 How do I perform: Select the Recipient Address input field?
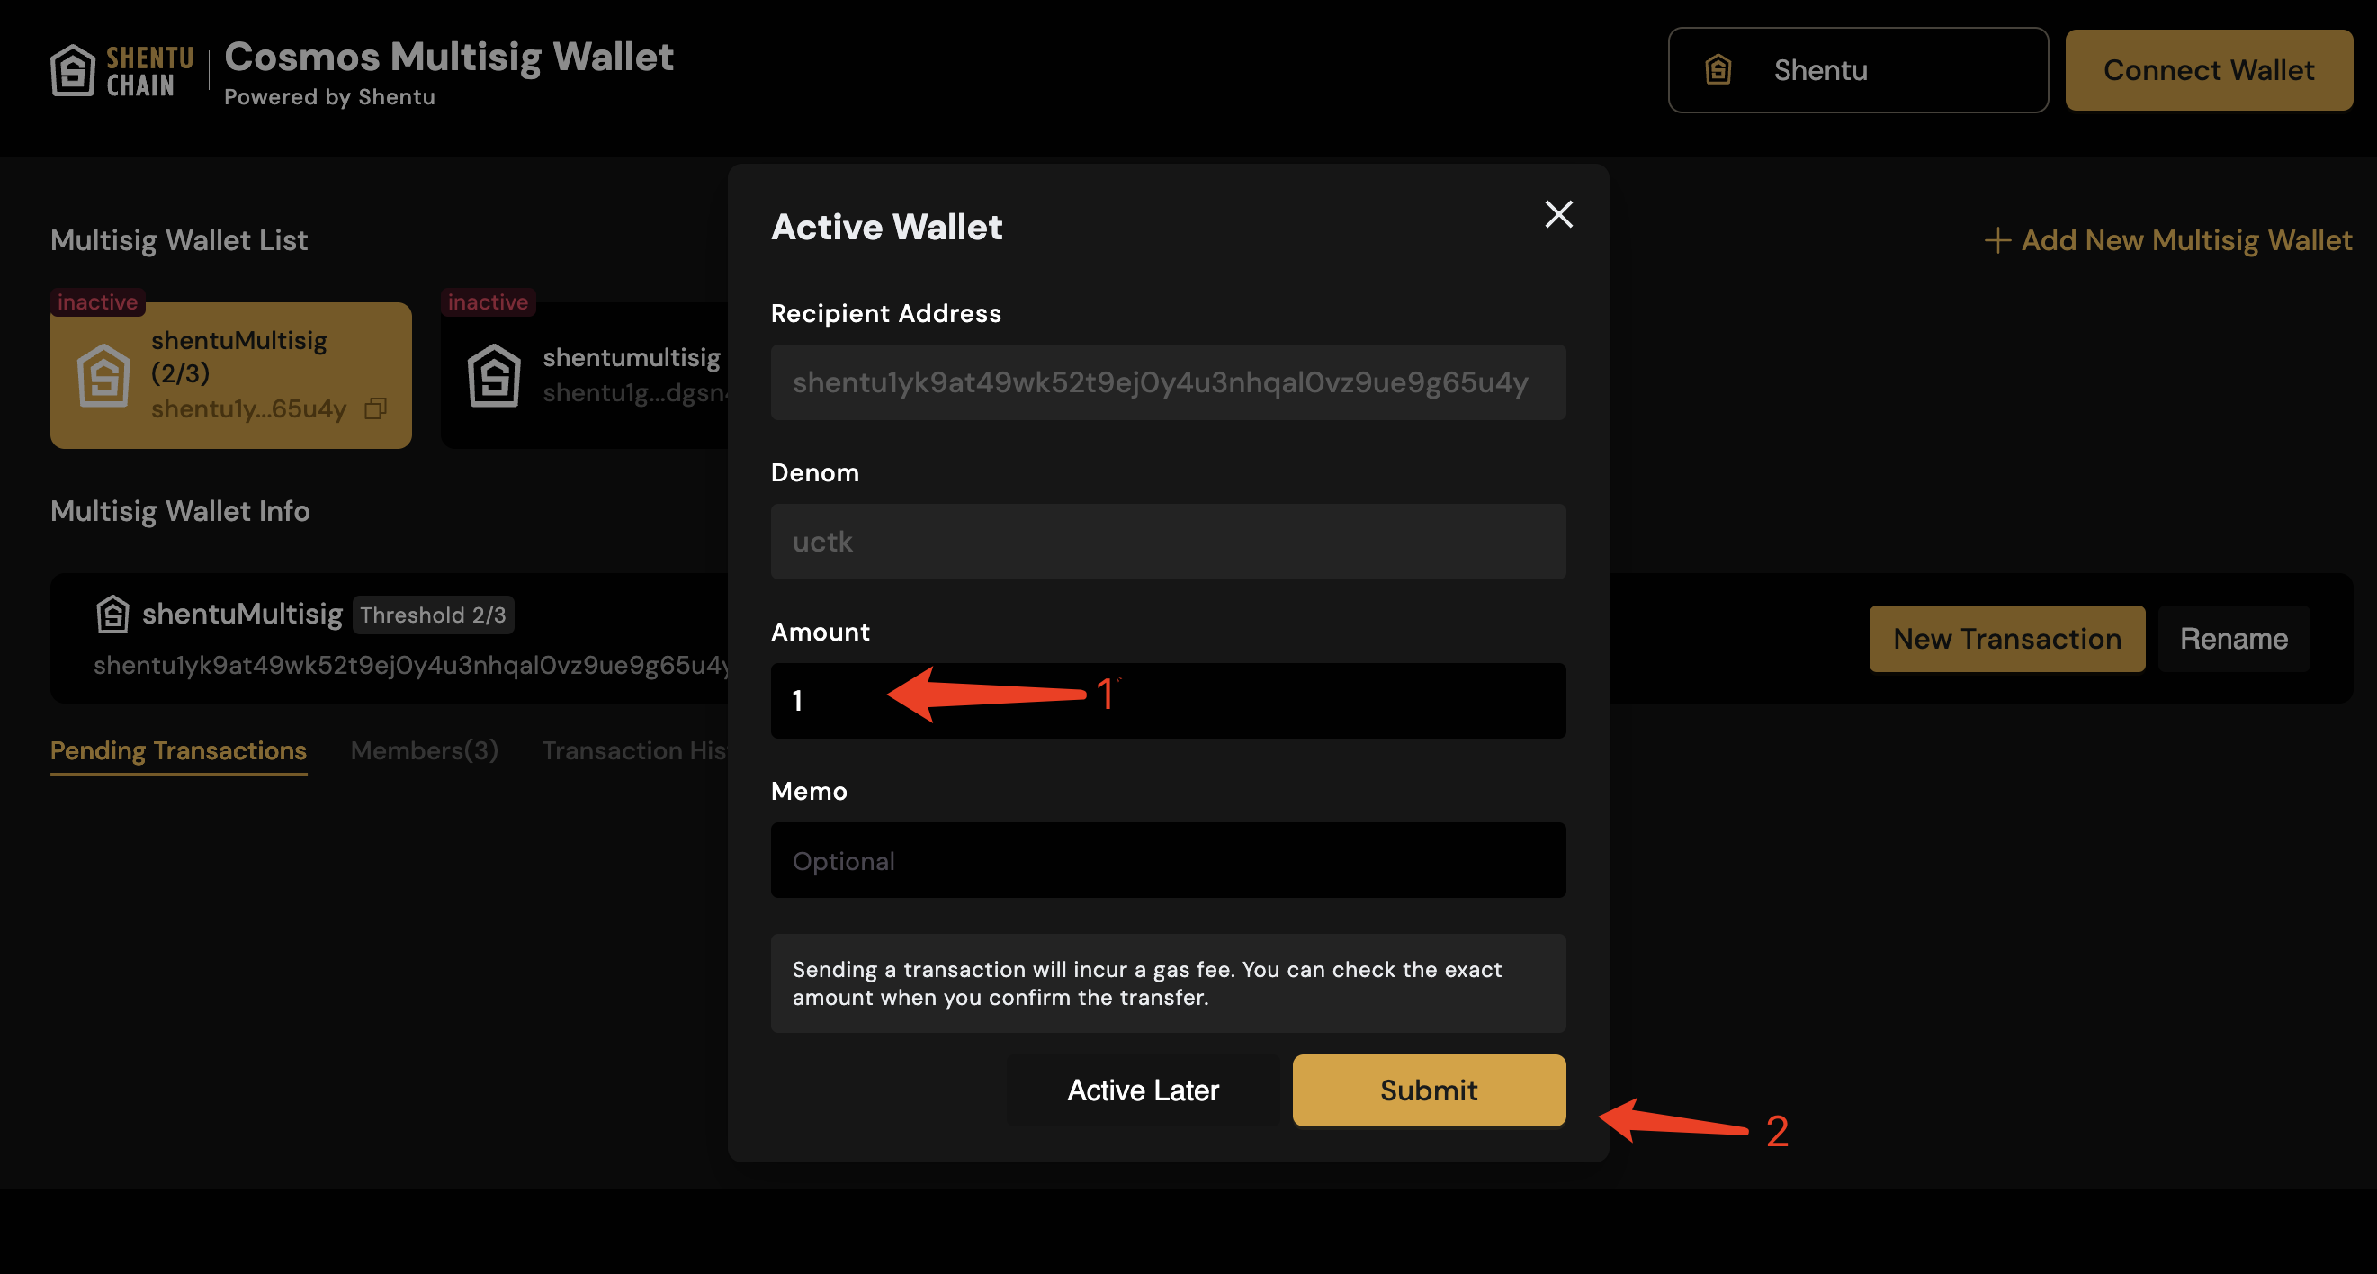pyautogui.click(x=1168, y=381)
